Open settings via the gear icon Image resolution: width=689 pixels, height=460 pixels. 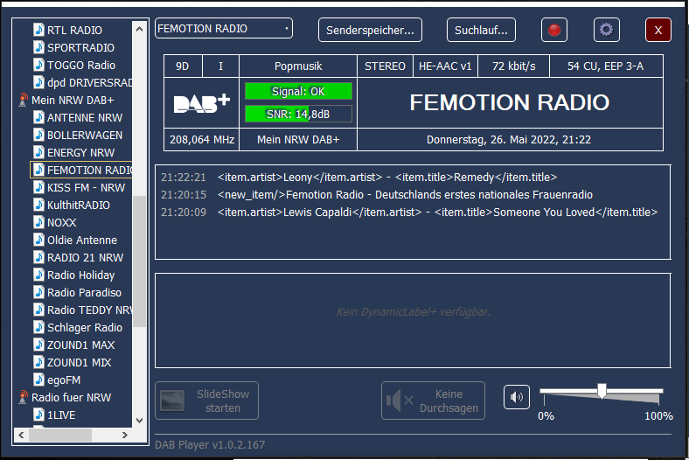607,30
